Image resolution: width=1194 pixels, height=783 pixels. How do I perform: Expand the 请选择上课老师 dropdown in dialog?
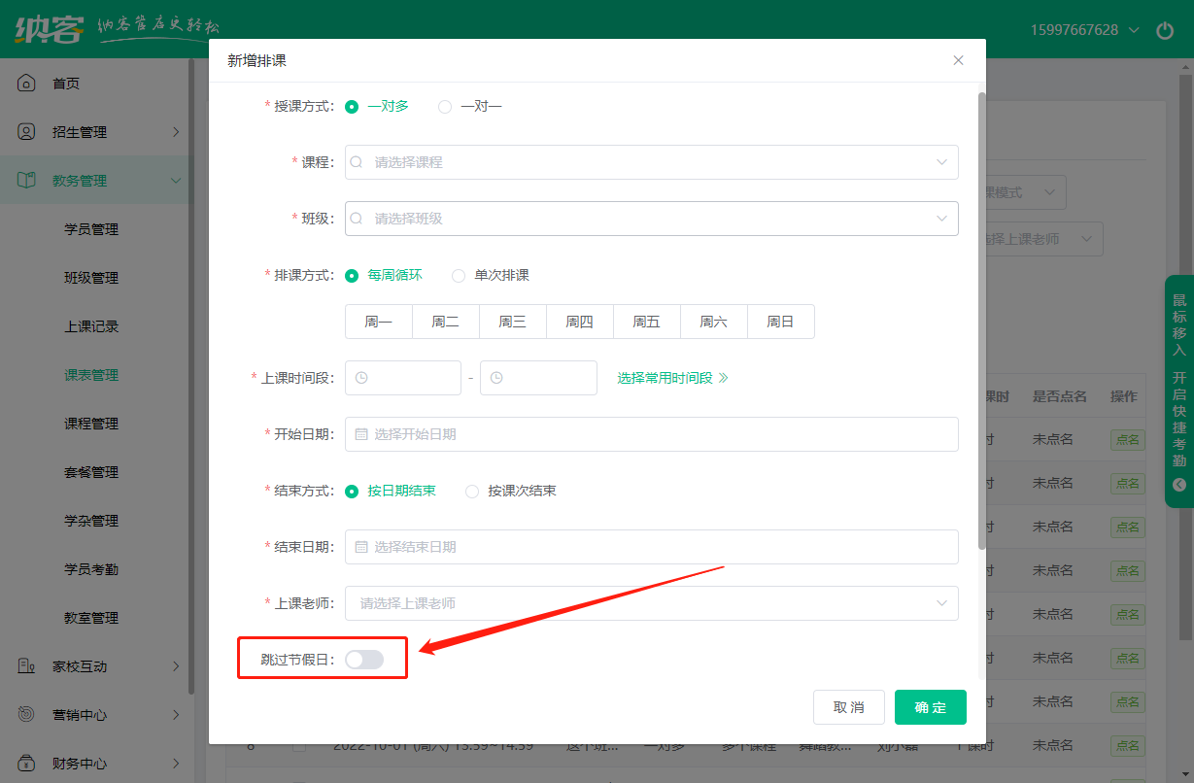[x=651, y=603]
